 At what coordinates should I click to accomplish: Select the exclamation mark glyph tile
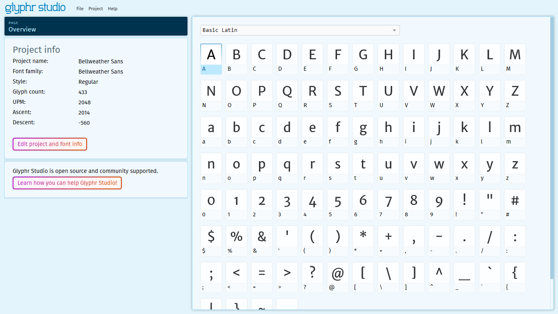[x=464, y=204]
